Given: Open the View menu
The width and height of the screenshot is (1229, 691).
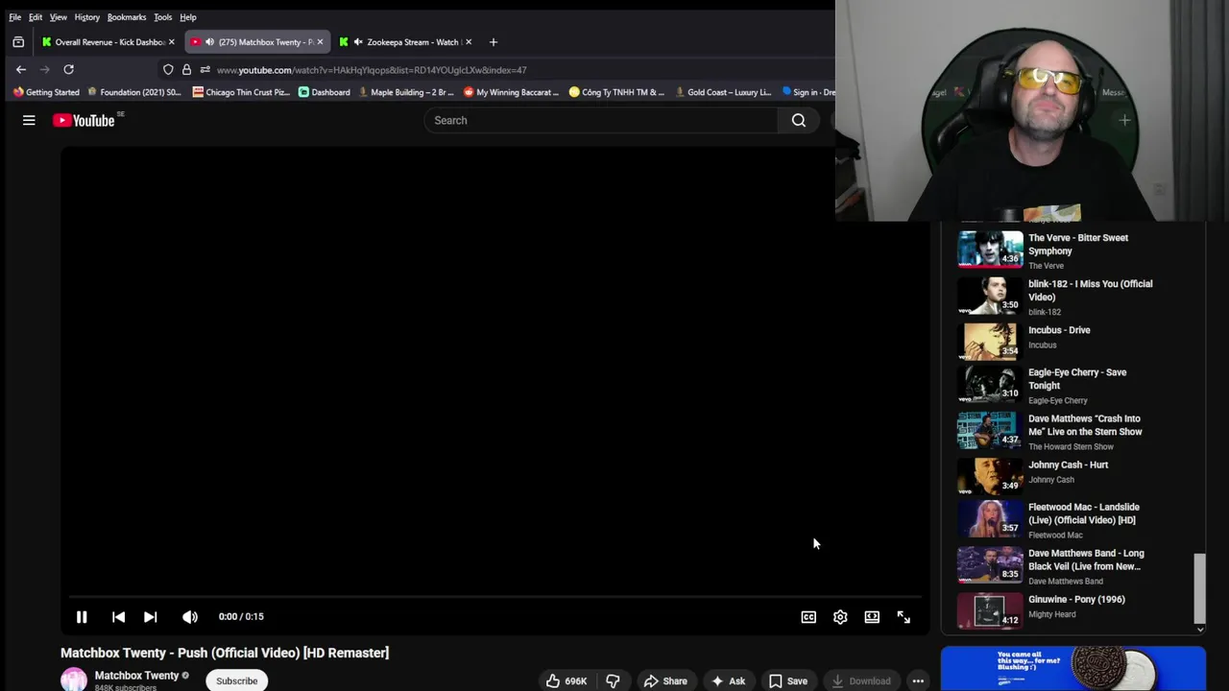Looking at the screenshot, I should 59,17.
